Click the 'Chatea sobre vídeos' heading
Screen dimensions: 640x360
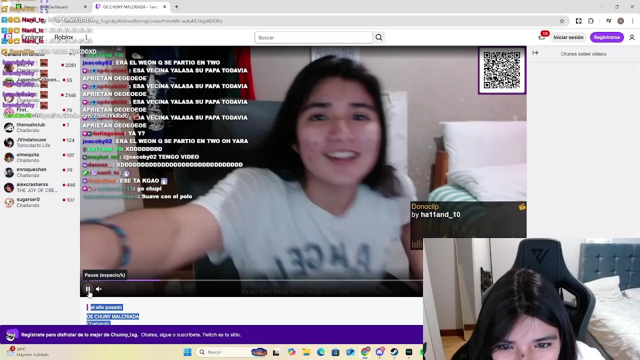tap(583, 54)
